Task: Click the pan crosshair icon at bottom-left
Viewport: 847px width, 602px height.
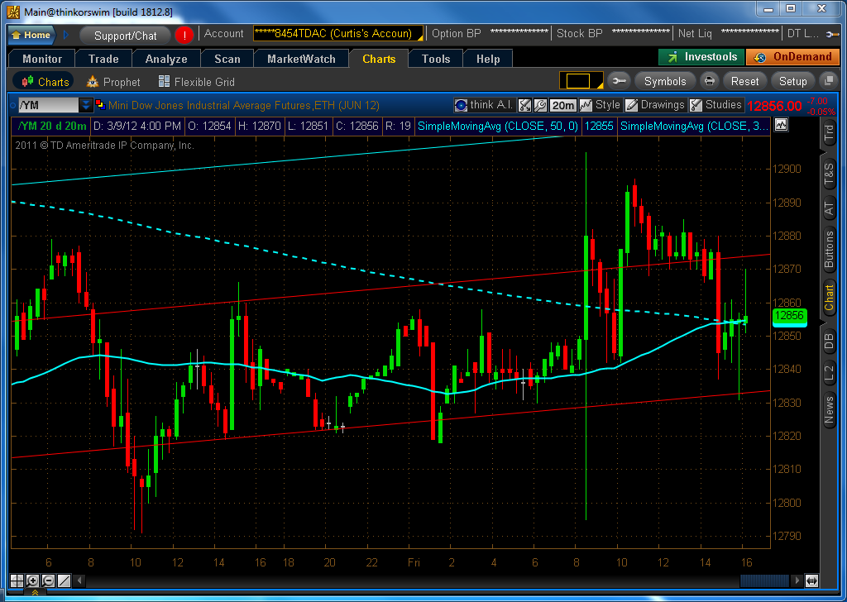Action: click(x=17, y=581)
